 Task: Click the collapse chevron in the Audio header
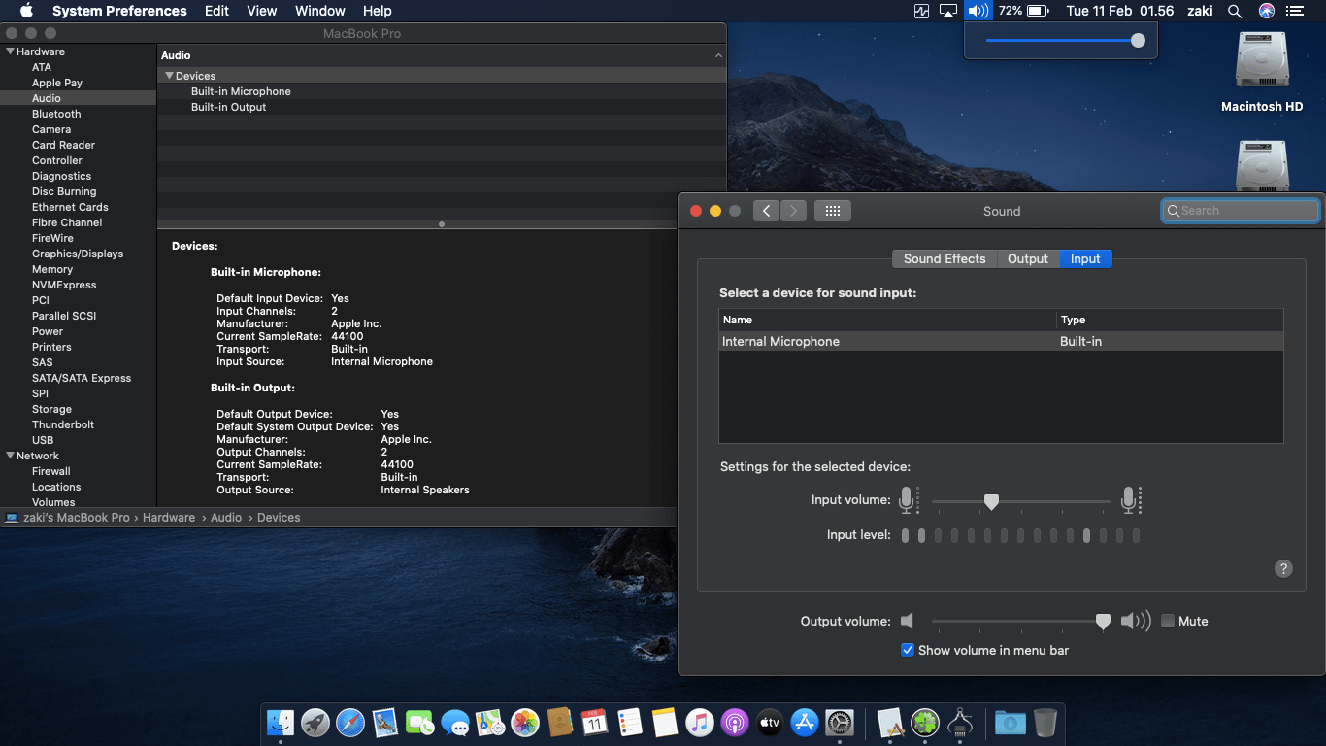tap(718, 56)
